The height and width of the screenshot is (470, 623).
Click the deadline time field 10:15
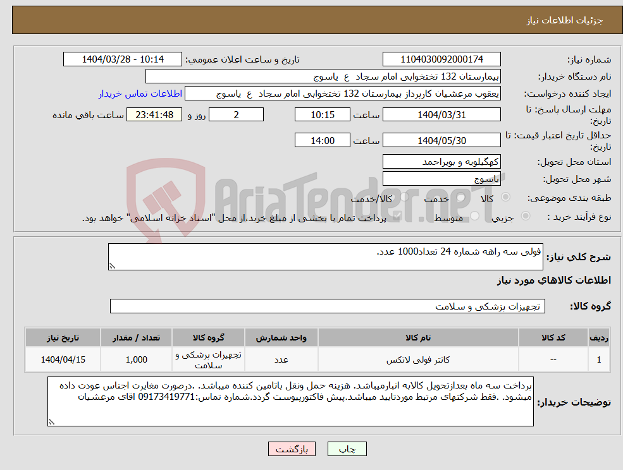(323, 114)
